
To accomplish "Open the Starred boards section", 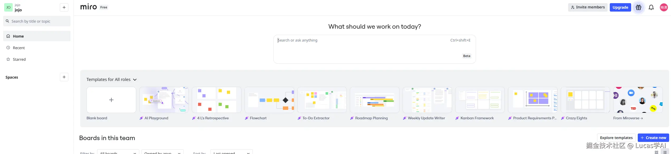I will click(19, 59).
